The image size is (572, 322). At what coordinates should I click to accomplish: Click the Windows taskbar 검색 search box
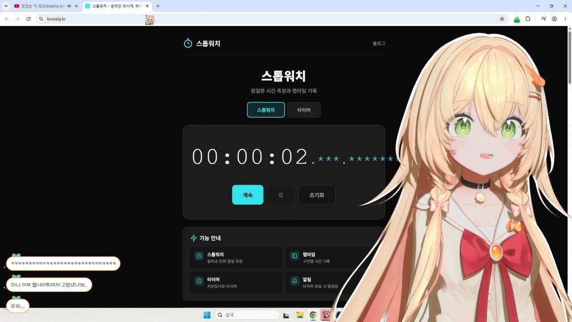247,315
